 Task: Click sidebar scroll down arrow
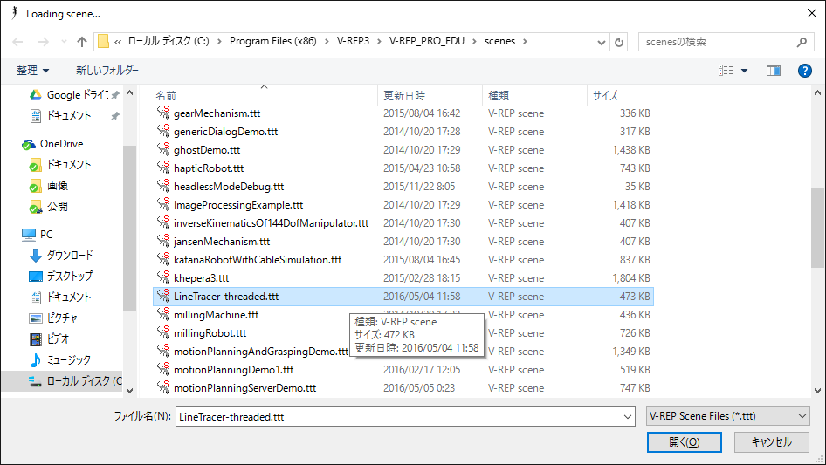click(x=129, y=391)
